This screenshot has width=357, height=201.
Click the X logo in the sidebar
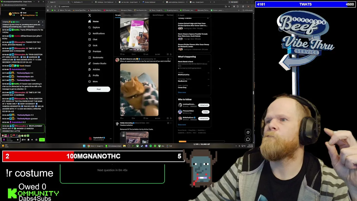90,15
